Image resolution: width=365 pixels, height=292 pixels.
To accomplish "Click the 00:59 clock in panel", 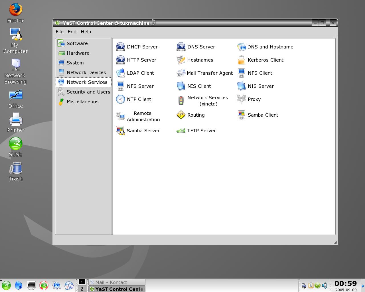I will (x=346, y=283).
